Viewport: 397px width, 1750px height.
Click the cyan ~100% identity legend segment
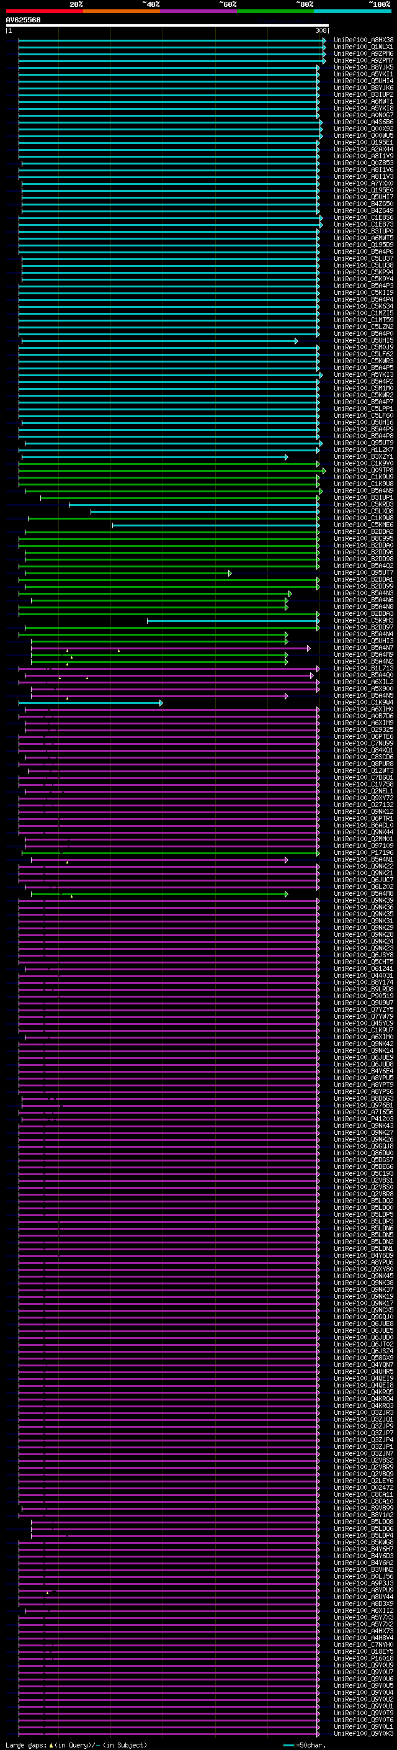coord(353,11)
